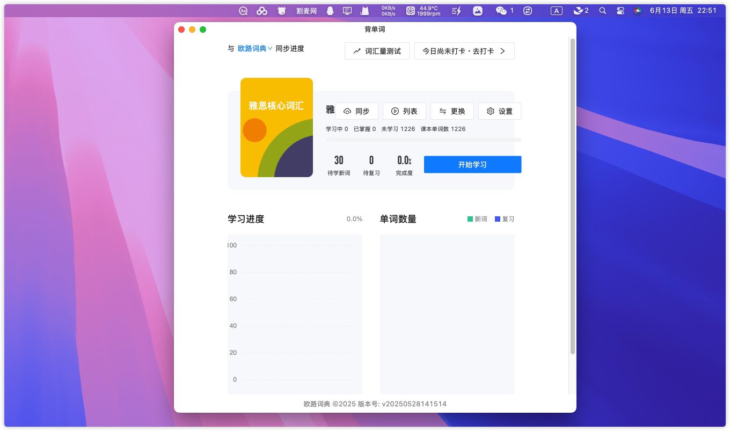Click the date and time in menu bar
730x431 pixels.
coord(683,11)
